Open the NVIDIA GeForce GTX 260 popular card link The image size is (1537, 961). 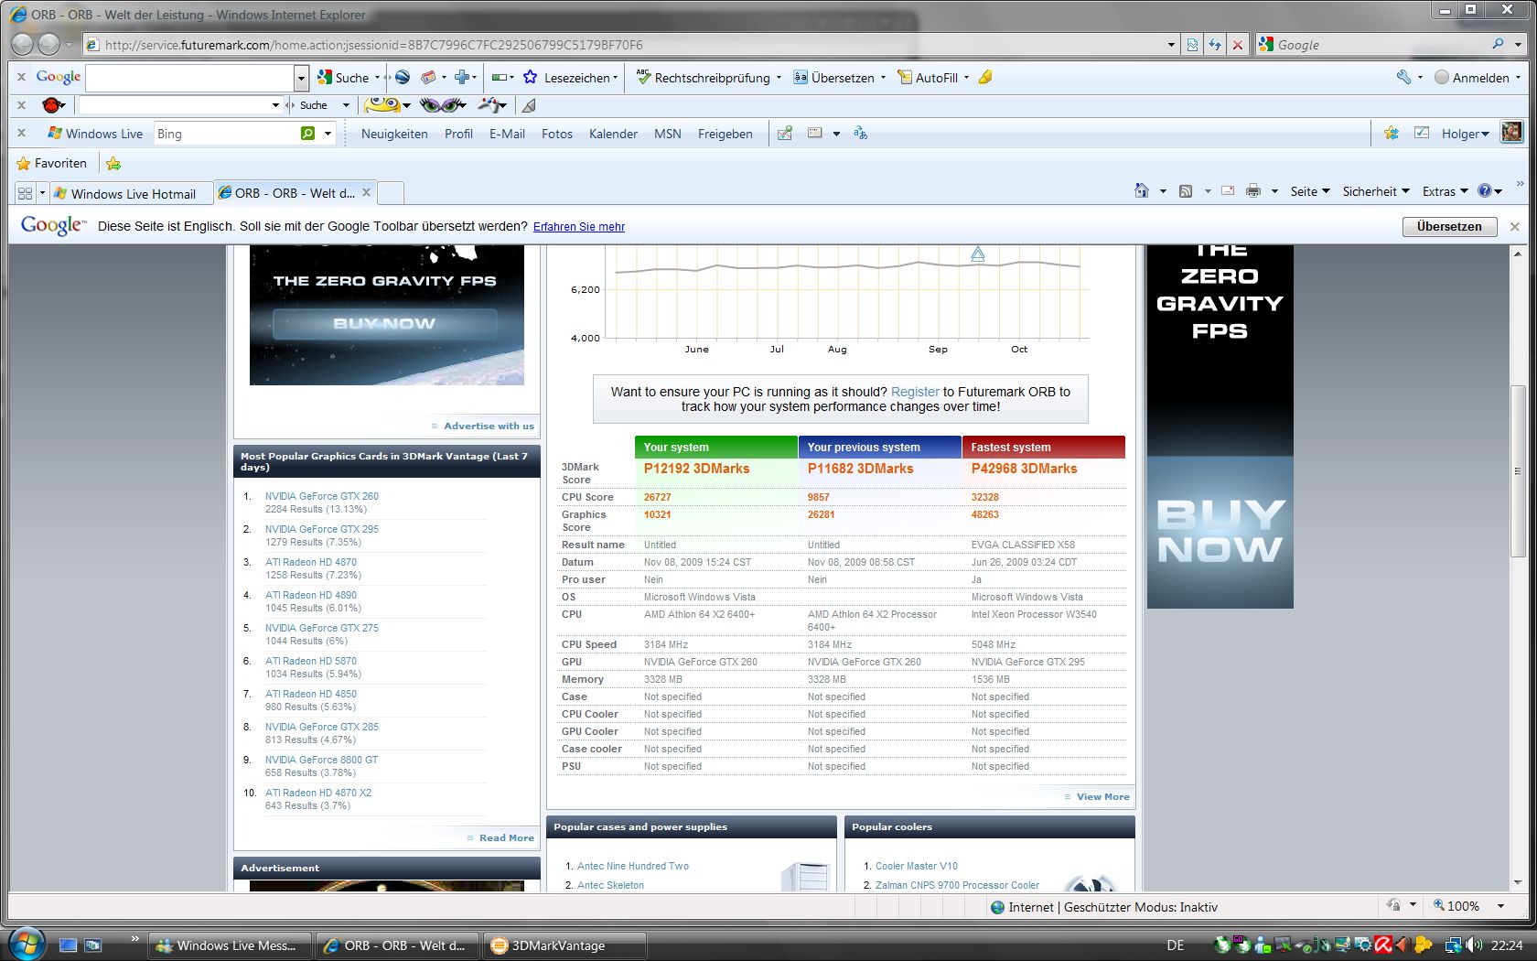[322, 496]
